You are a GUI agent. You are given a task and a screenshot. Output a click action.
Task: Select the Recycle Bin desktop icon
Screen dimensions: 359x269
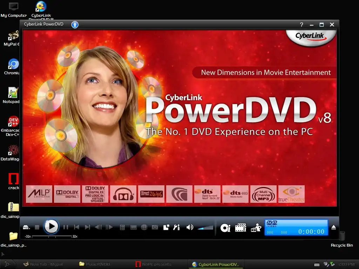coord(342,239)
